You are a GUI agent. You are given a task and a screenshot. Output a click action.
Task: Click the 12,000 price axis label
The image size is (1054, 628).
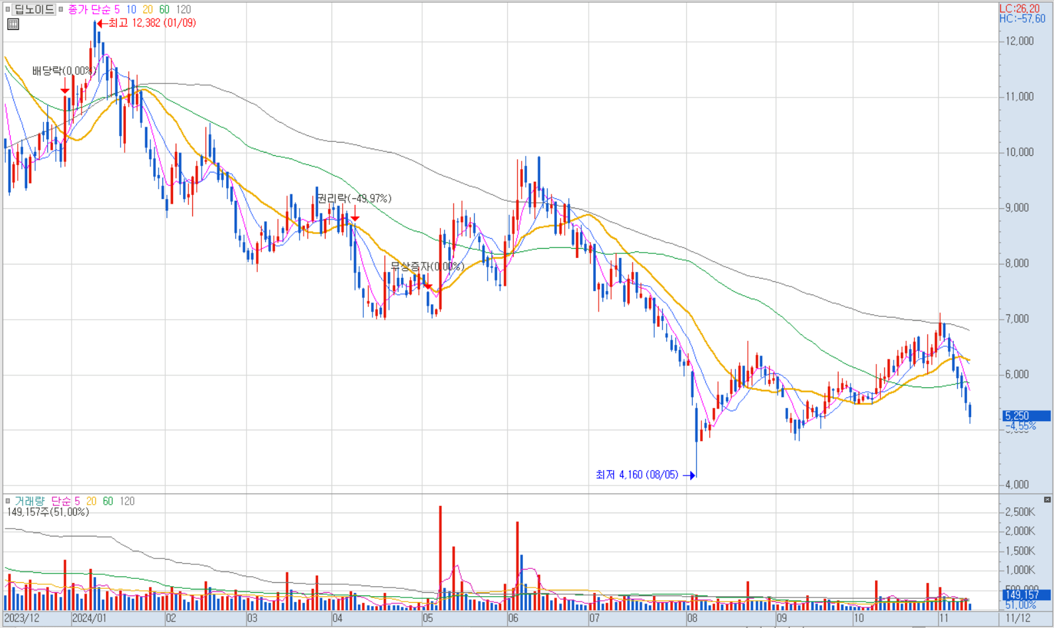pos(1020,41)
